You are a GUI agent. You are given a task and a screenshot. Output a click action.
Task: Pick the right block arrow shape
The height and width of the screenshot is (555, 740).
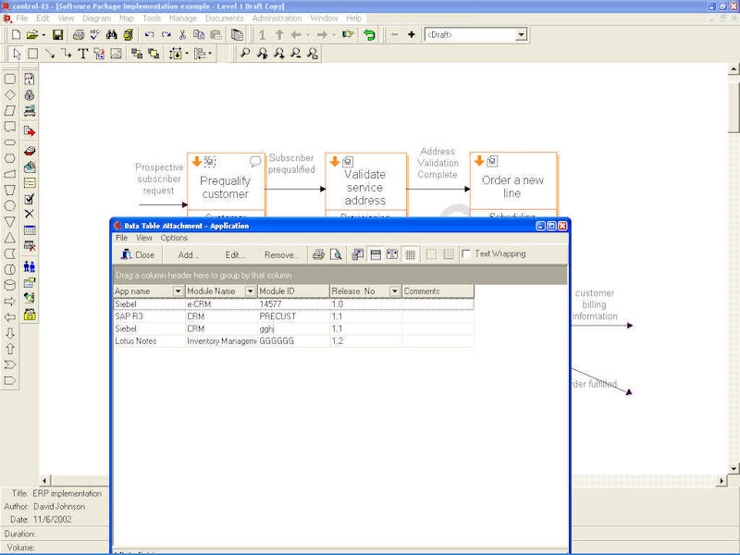point(10,302)
